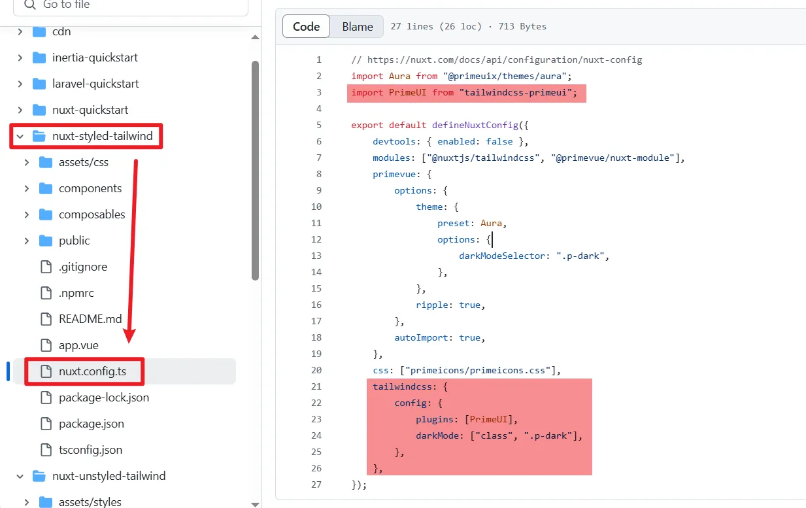Click the tsconfig.json file icon
Image resolution: width=806 pixels, height=508 pixels.
(x=46, y=450)
